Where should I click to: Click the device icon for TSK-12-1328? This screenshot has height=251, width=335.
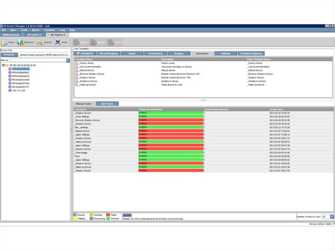[x=10, y=90]
